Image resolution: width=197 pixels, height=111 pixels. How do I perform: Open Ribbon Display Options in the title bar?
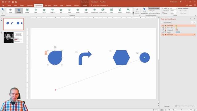181,2
